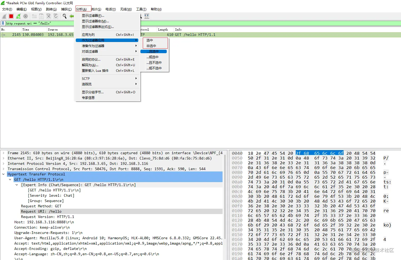401x260 pixels.
Task: Click the start capture shark fin icon
Action: coord(4,16)
